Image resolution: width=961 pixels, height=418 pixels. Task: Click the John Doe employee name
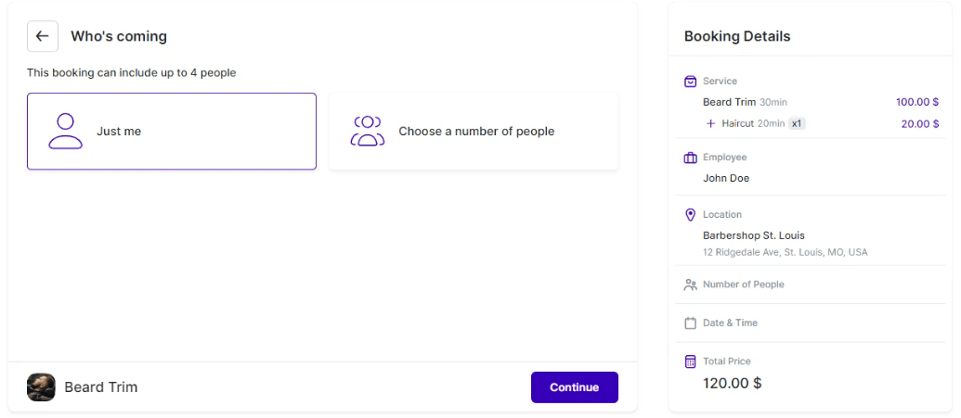(726, 179)
